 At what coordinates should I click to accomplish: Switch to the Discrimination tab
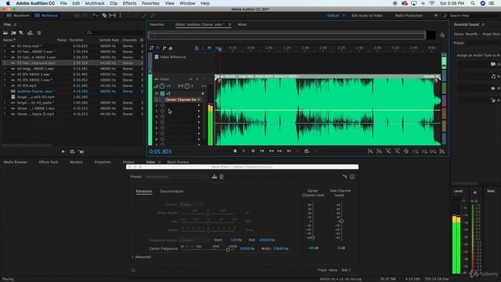(171, 191)
